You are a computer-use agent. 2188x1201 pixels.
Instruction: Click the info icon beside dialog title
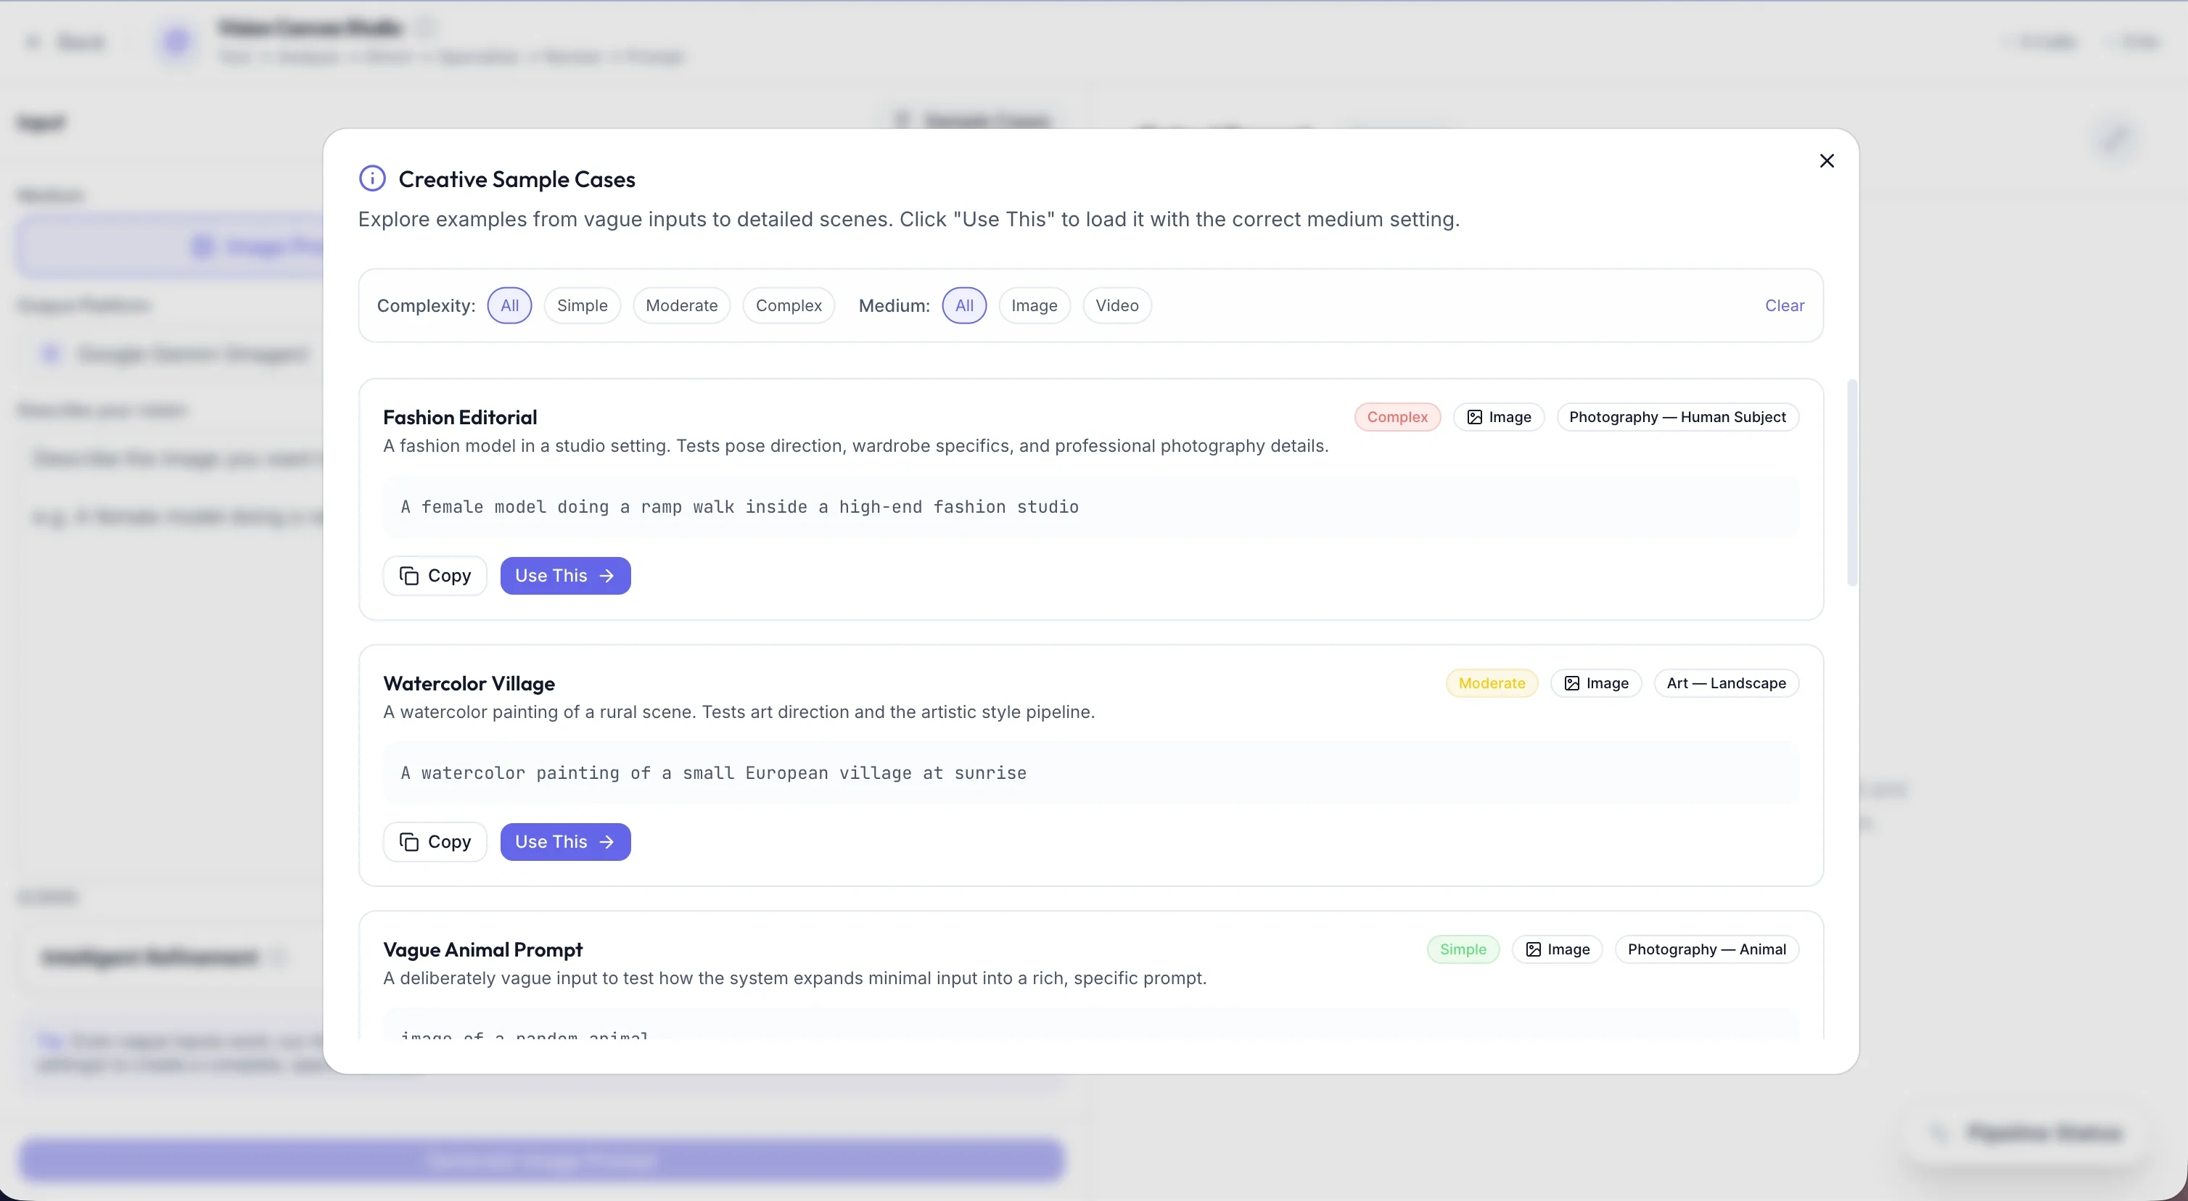point(372,178)
